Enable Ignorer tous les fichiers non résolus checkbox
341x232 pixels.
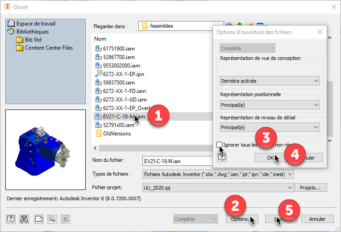click(x=219, y=144)
